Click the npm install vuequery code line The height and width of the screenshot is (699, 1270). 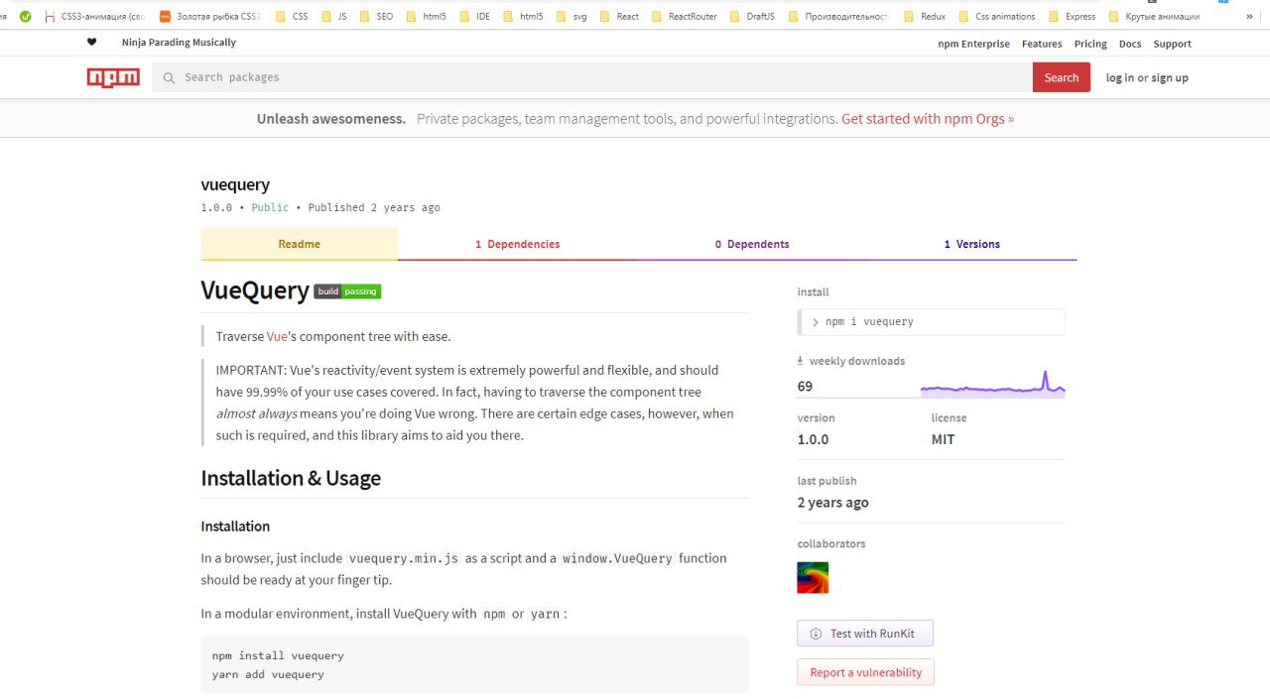pyautogui.click(x=278, y=655)
